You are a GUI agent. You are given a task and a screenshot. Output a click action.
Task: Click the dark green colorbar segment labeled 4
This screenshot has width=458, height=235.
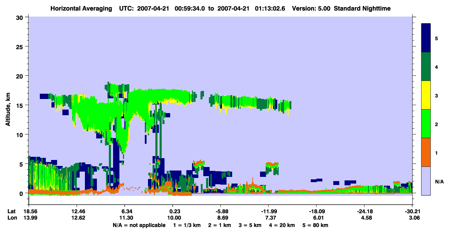(426, 67)
